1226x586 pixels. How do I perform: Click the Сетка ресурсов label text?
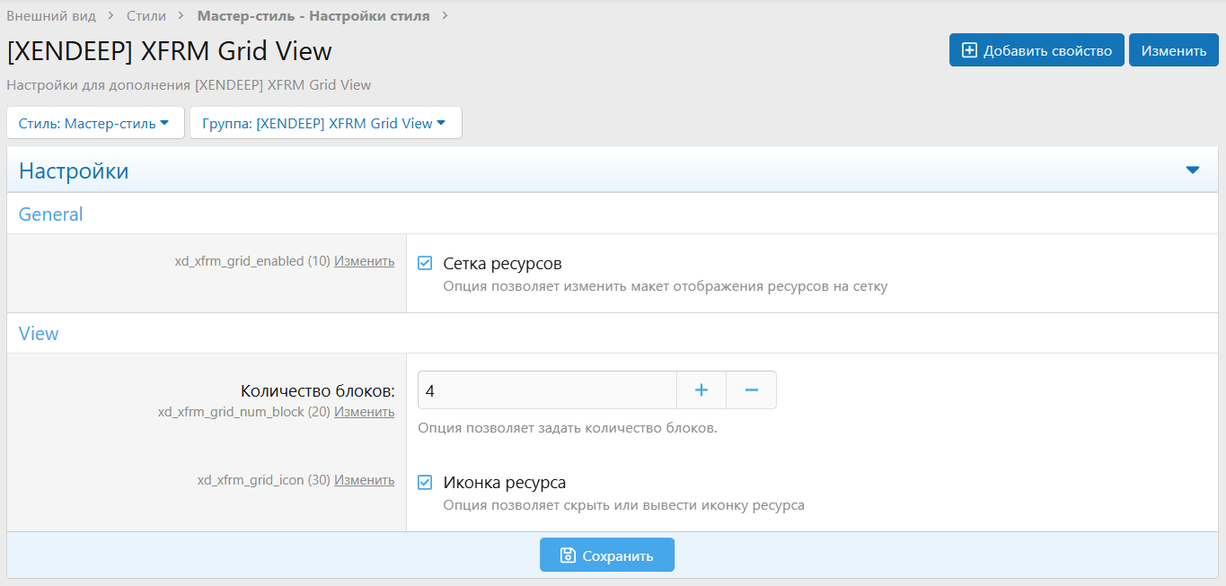(503, 264)
